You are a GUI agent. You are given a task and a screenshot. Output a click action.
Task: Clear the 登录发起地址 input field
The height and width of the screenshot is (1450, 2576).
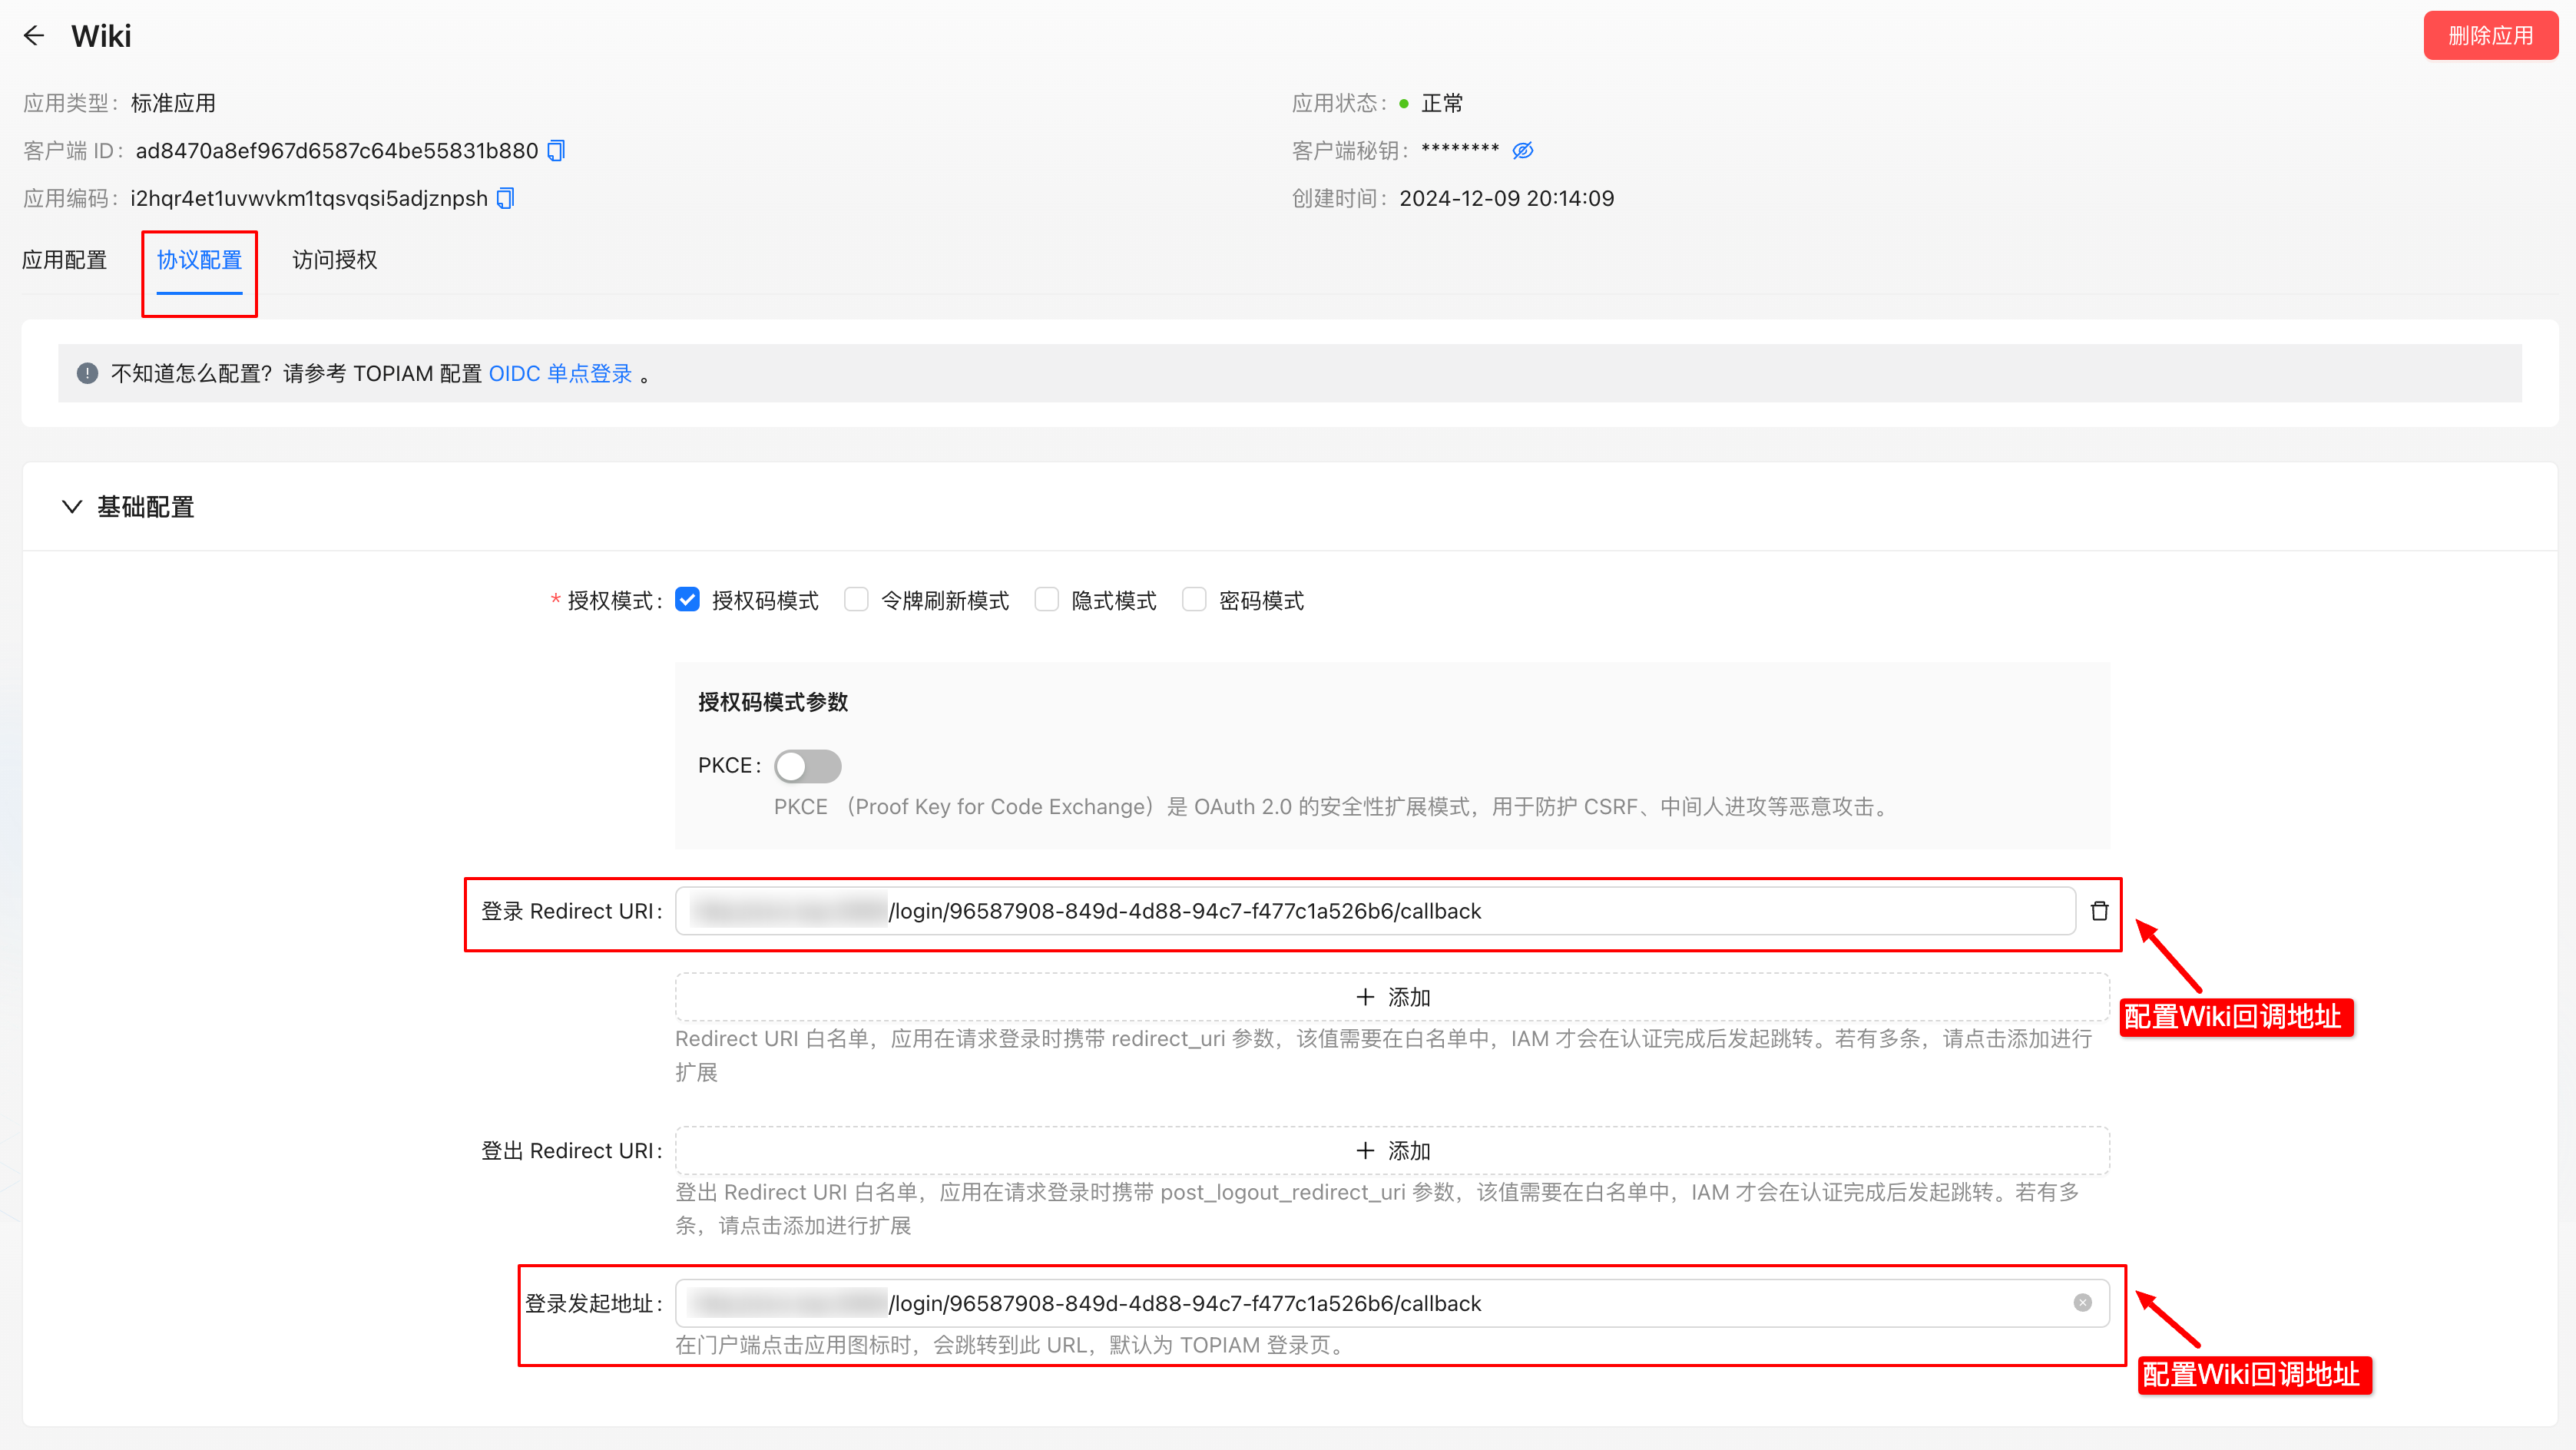pos(2082,1302)
